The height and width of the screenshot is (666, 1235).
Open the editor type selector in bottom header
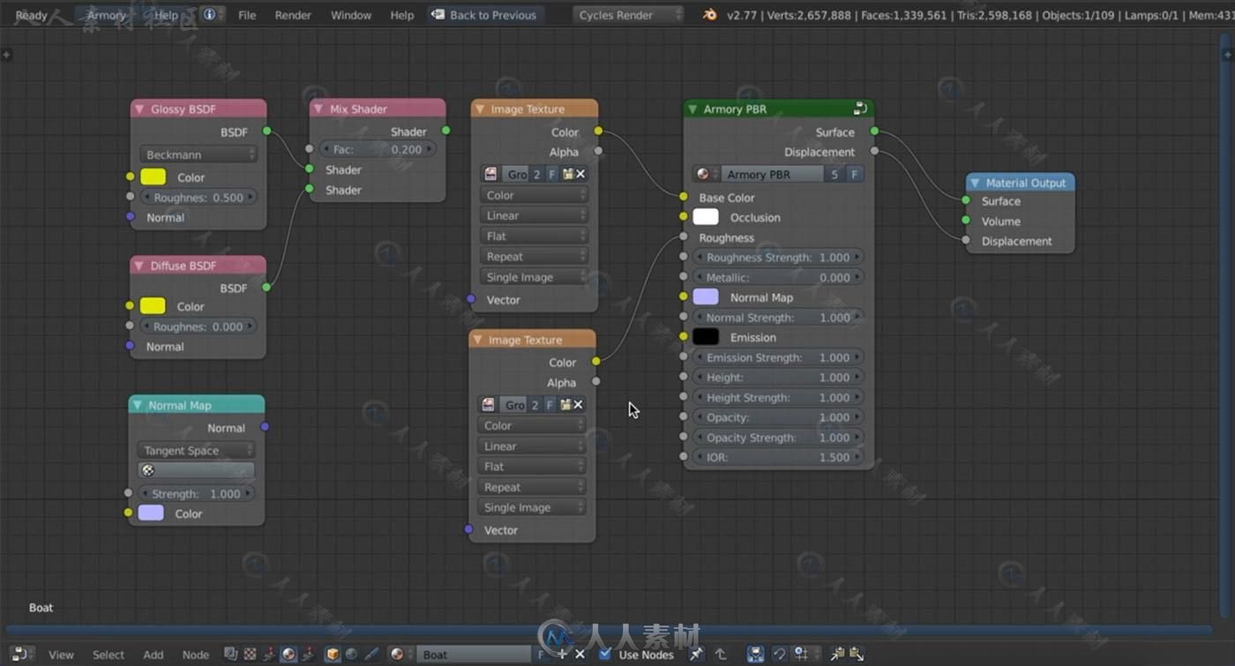point(22,655)
